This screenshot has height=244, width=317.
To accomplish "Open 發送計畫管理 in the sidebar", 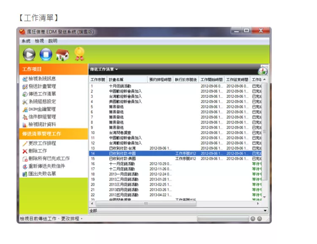I will pyautogui.click(x=41, y=86).
